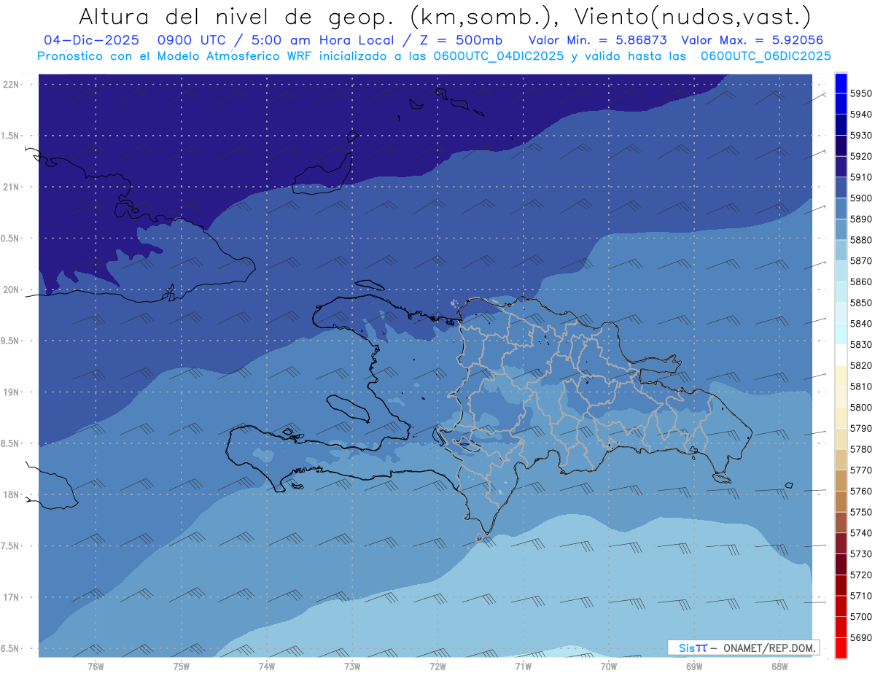875x676 pixels.
Task: Pick the bright red swatch below 5690
Action: [841, 648]
